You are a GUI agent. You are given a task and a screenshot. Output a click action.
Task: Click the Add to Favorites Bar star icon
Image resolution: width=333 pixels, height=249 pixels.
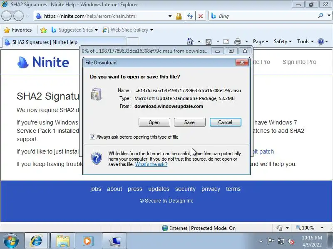click(x=44, y=30)
